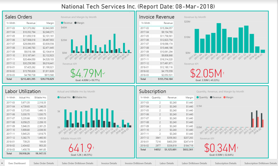
Task: Click the $0.34M Subscription revenue KPI
Action: tap(220, 148)
